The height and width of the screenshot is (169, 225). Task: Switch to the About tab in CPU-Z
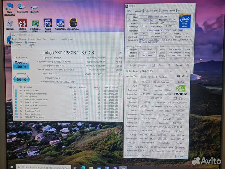pyautogui.click(x=180, y=11)
